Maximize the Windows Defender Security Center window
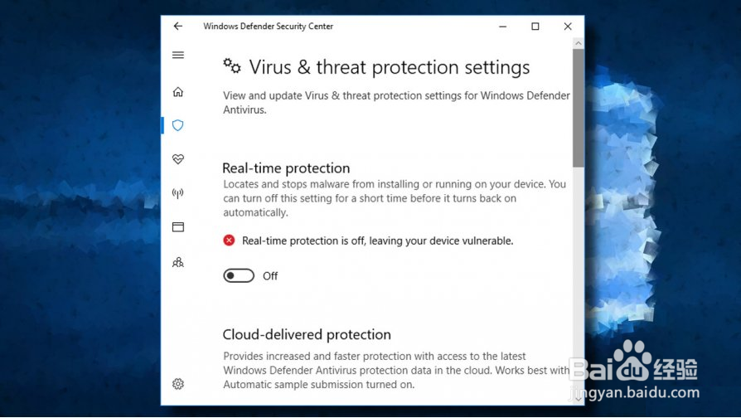Screen dimensions: 741x418 tap(535, 27)
